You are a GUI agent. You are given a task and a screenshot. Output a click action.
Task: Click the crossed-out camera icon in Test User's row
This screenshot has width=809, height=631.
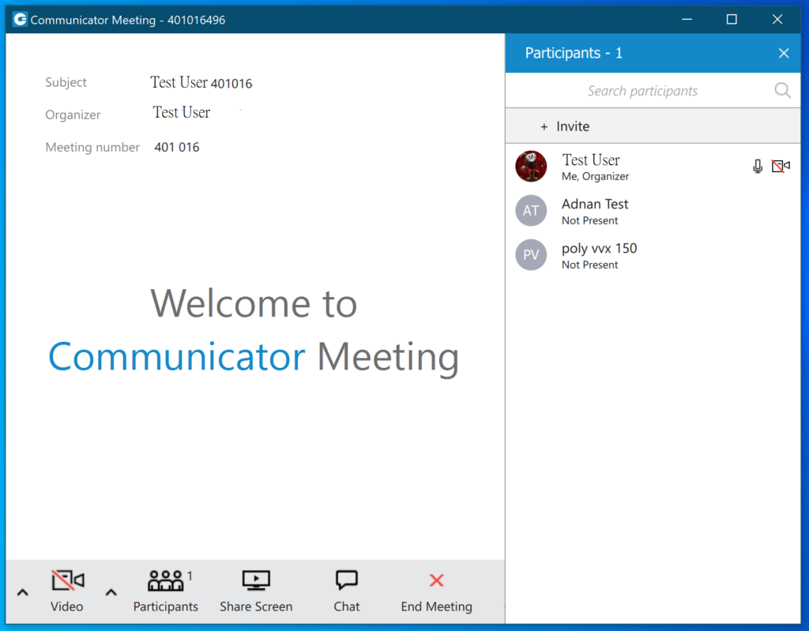(781, 166)
